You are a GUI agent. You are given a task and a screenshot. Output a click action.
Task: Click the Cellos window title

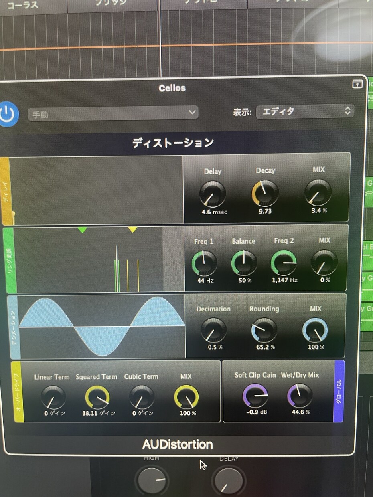pos(172,88)
